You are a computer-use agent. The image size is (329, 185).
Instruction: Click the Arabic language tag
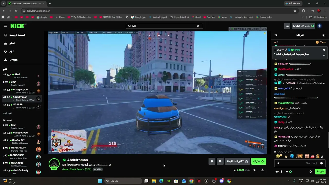[98, 169]
